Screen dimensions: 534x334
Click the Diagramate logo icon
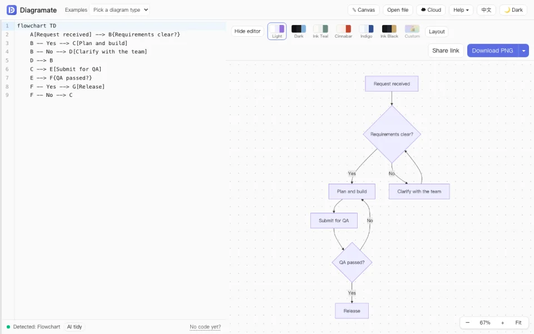coord(12,10)
